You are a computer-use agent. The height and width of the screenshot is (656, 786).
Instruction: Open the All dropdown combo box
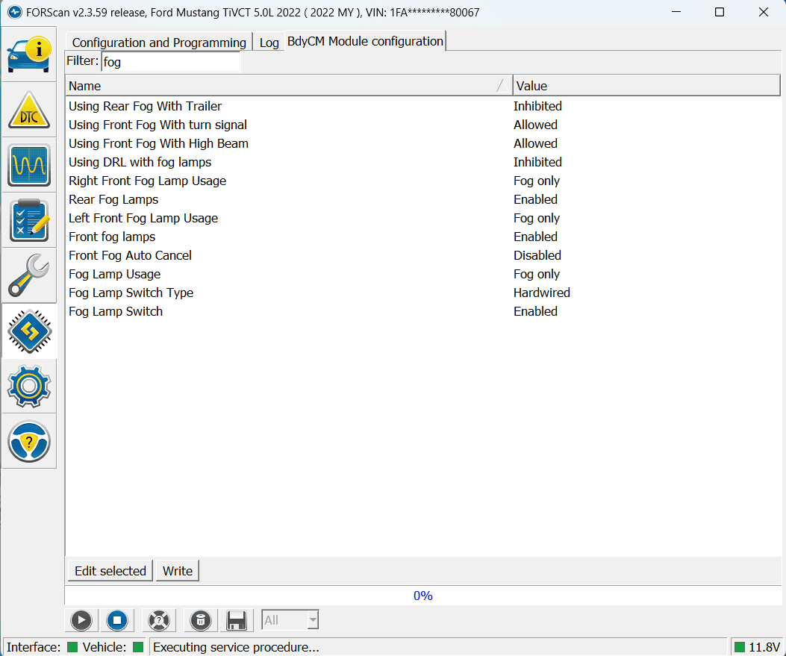290,620
